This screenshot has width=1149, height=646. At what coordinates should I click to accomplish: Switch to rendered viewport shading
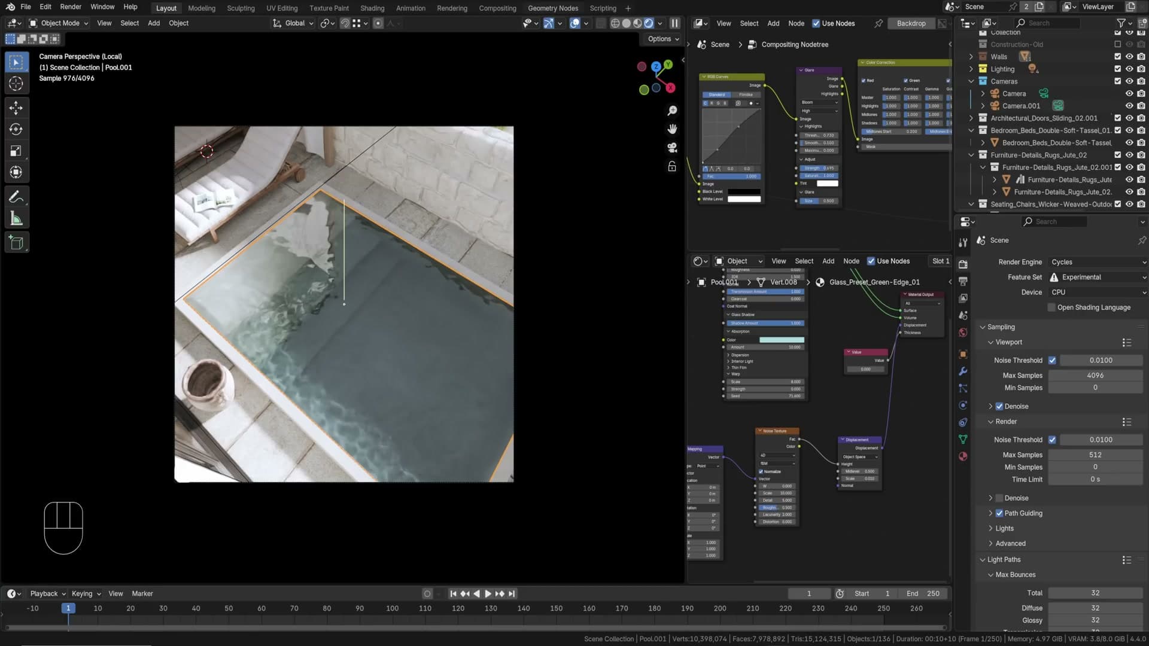649,23
